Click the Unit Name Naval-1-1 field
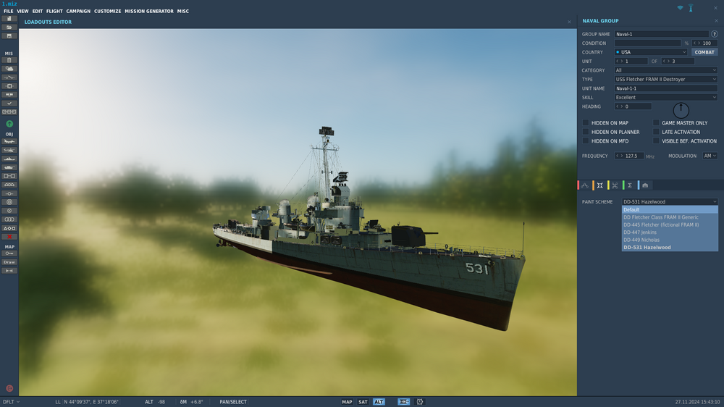724x407 pixels. 666,88
